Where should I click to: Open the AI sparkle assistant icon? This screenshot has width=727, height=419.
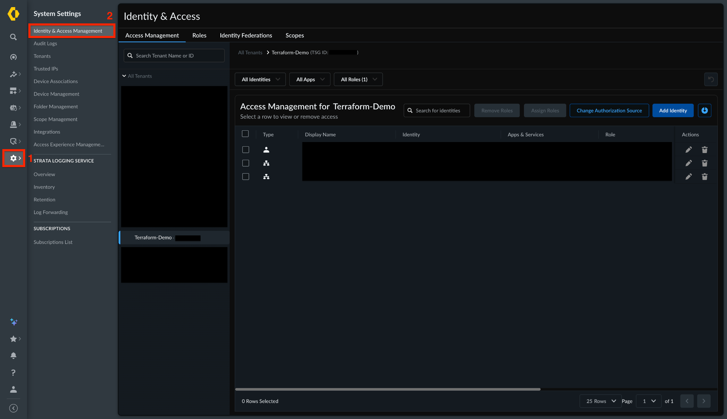click(x=13, y=322)
